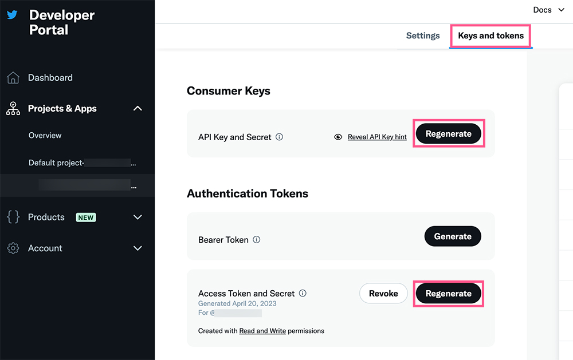Generate the Bearer Token
The height and width of the screenshot is (360, 573).
[453, 236]
